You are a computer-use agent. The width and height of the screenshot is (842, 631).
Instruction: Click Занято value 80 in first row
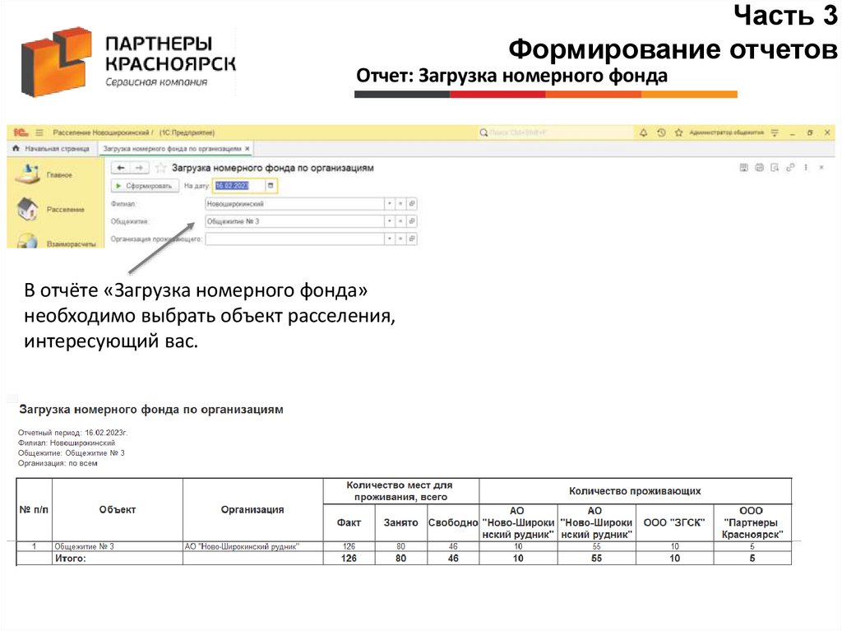[x=400, y=546]
